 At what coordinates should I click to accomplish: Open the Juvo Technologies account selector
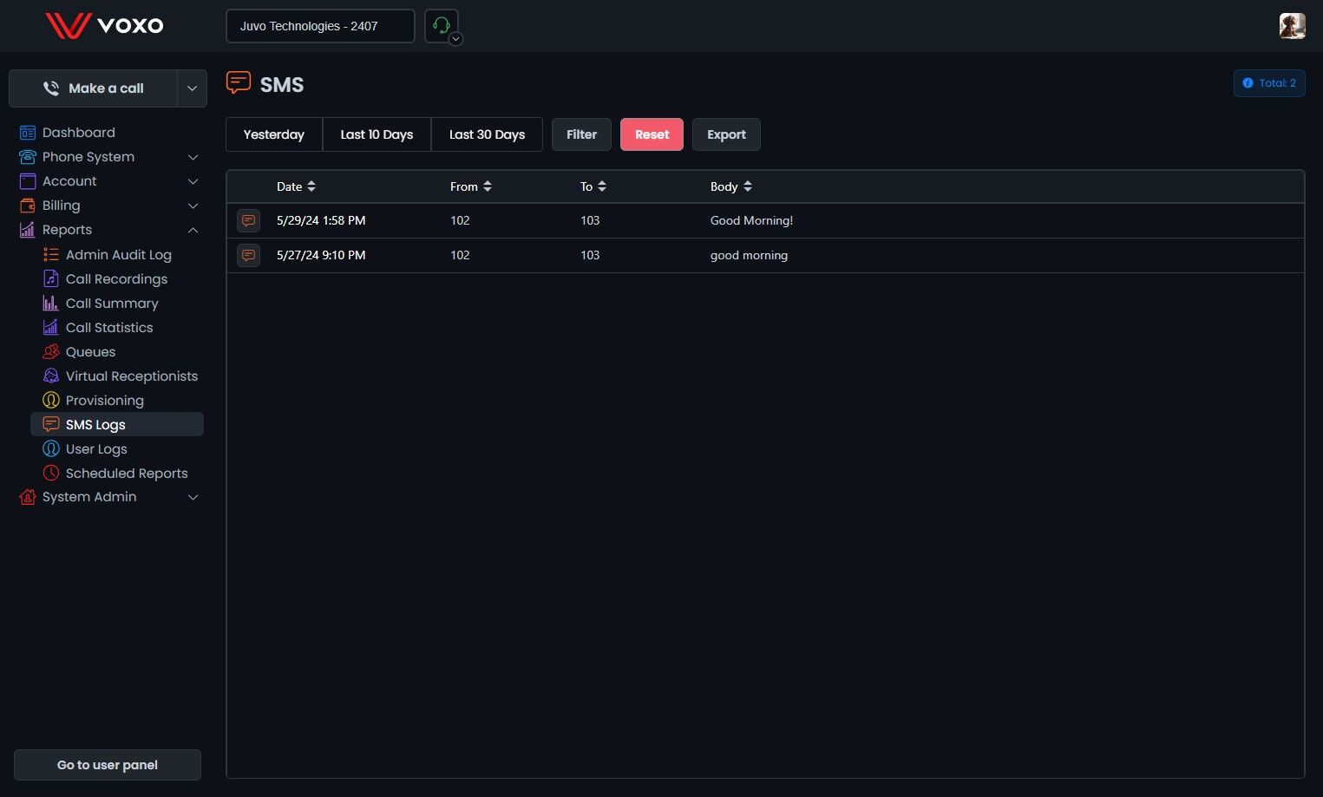pyautogui.click(x=320, y=26)
